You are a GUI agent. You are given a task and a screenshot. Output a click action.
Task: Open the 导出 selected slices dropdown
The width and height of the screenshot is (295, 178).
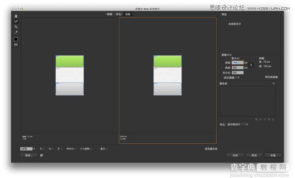237,125
